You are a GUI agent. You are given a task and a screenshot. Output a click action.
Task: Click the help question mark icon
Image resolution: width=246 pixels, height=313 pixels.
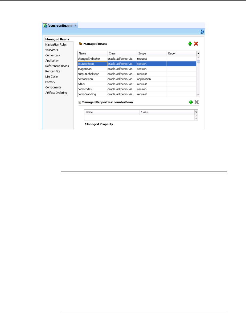pyautogui.click(x=202, y=31)
